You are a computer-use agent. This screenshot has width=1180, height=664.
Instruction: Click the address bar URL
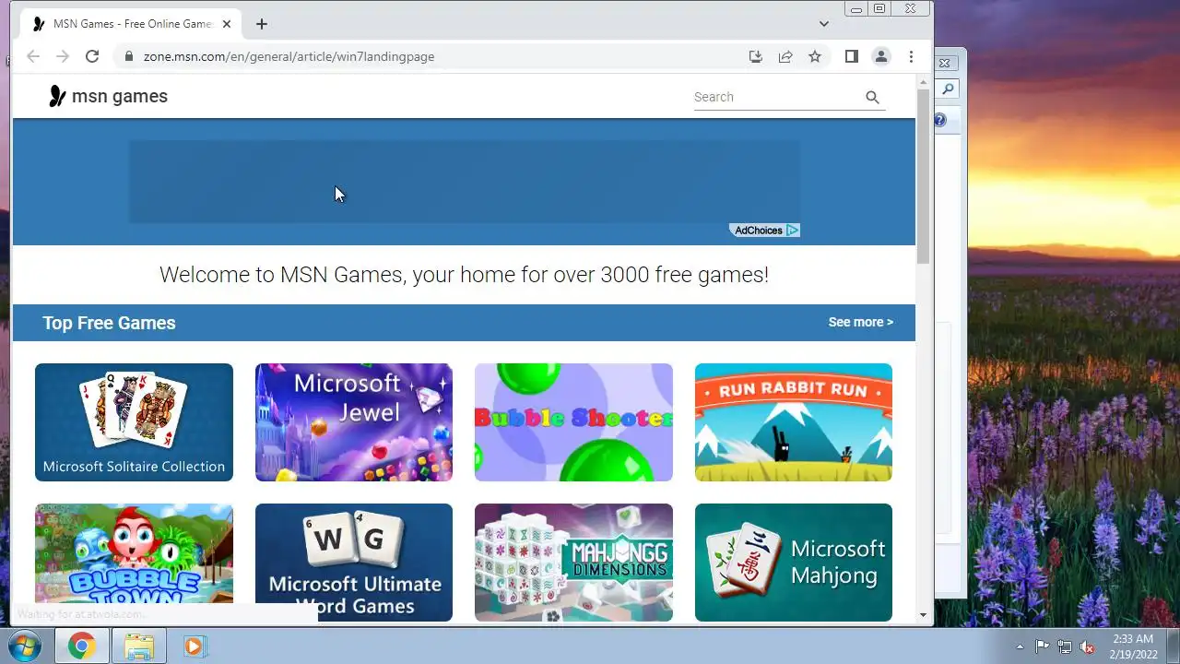point(289,56)
